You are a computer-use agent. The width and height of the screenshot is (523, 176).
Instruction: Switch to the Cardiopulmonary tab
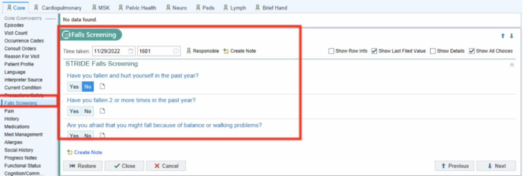pos(58,8)
